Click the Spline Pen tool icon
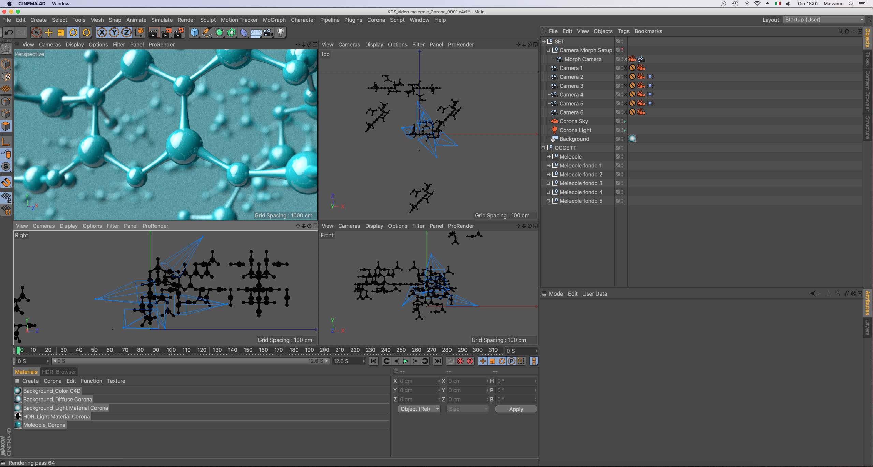This screenshot has width=873, height=467. click(x=207, y=33)
